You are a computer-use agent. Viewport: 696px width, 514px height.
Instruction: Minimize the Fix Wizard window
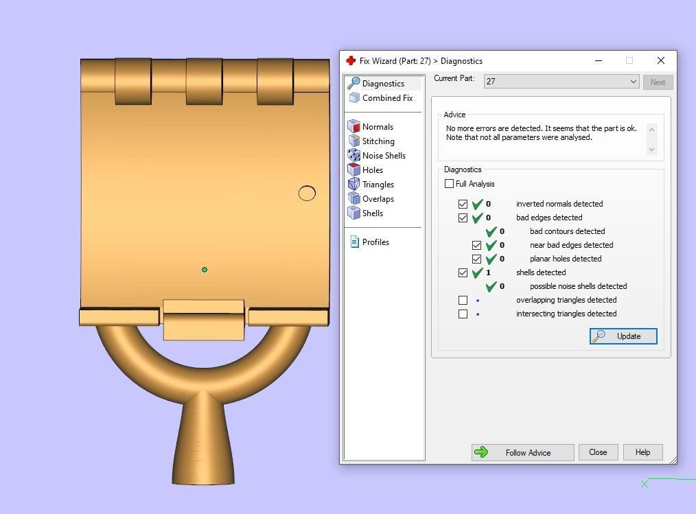pos(599,60)
